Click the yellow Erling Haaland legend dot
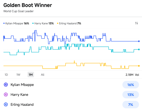142x111 pixels. (x=57, y=23)
